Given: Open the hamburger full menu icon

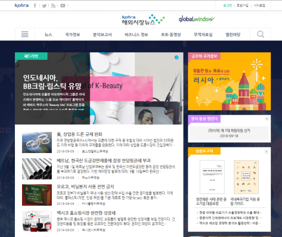Looking at the screenshot, I should 25,34.
